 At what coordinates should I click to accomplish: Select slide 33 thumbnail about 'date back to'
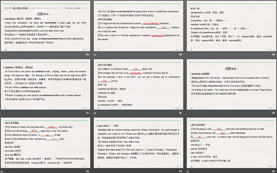pos(231,84)
